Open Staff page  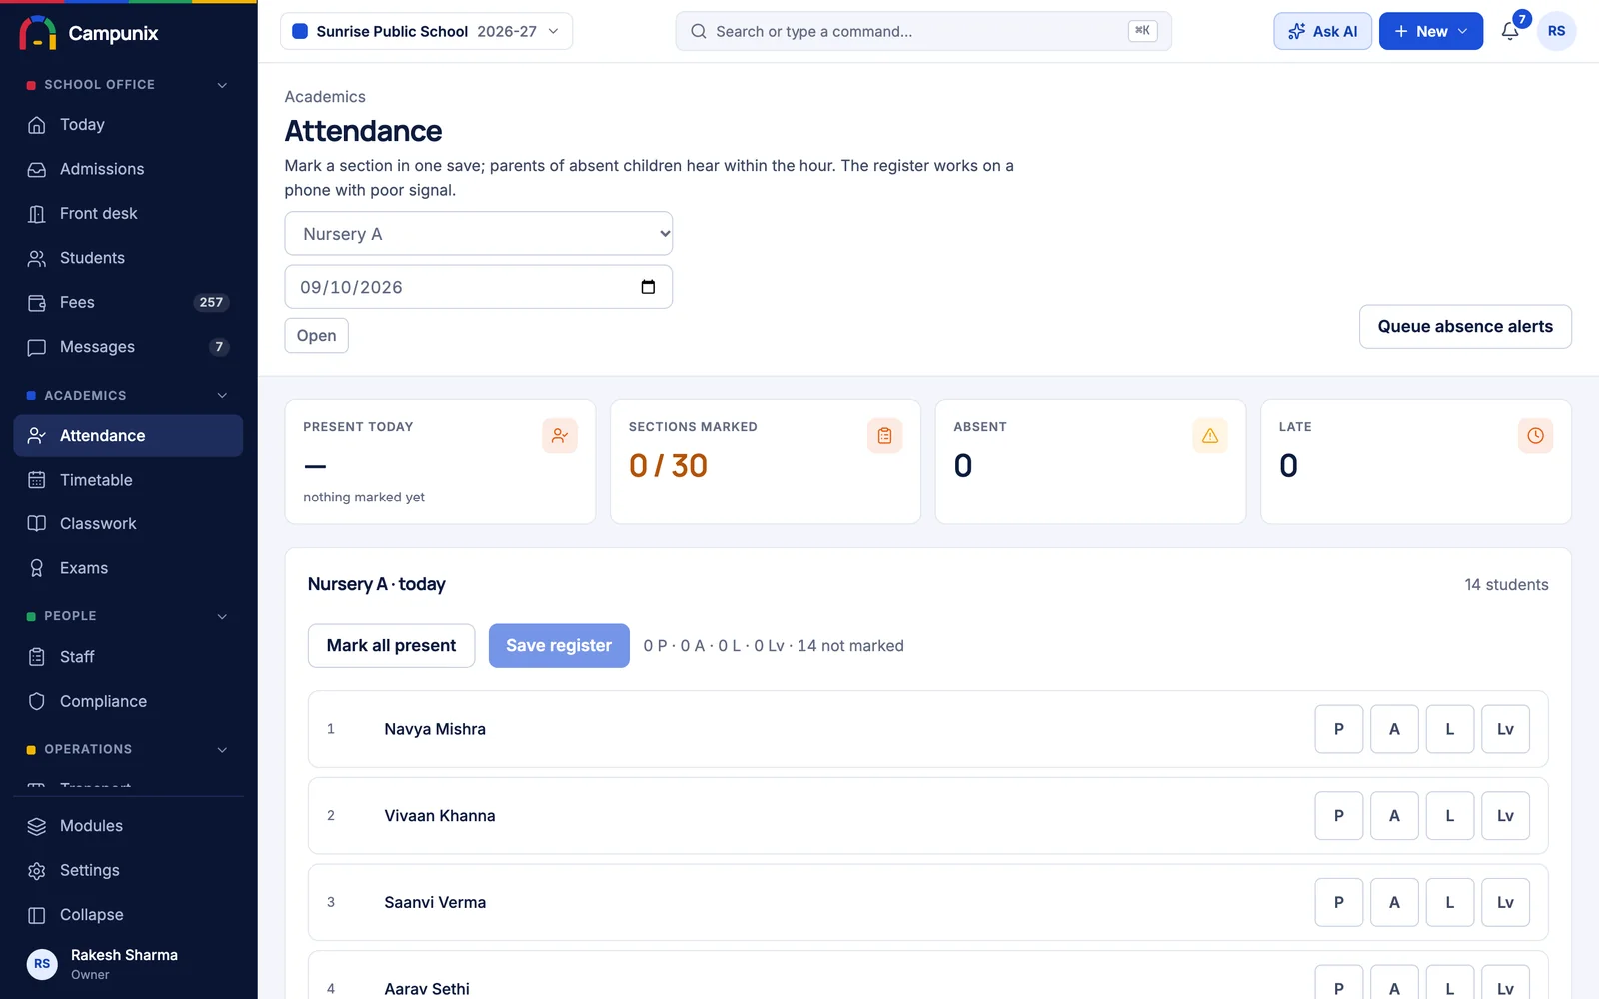[128, 657]
